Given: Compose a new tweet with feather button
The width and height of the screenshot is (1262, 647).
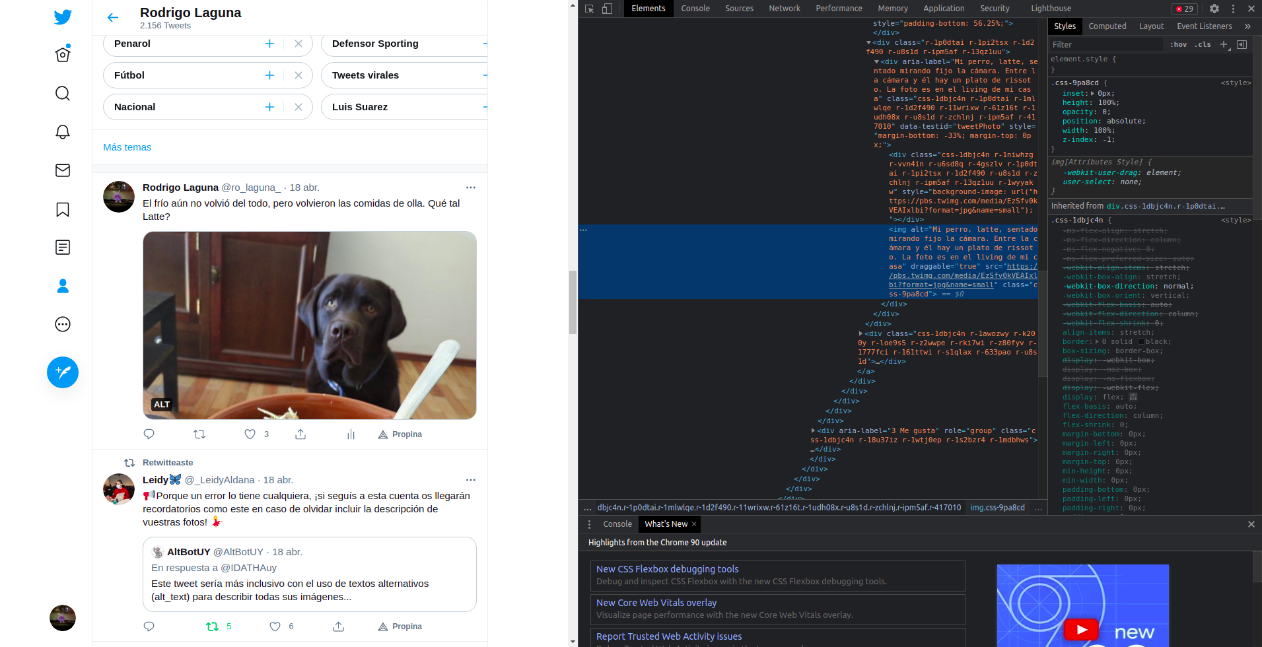Looking at the screenshot, I should pos(63,372).
